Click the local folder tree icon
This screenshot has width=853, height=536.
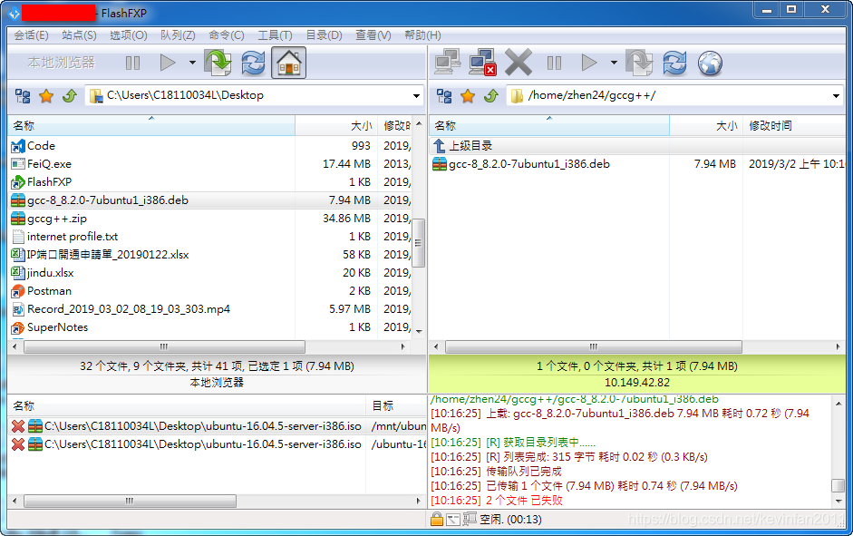tap(23, 96)
